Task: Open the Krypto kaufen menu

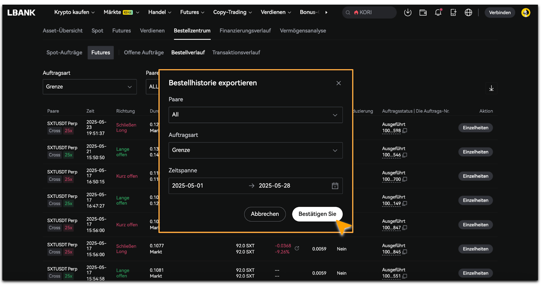Action: tap(74, 12)
